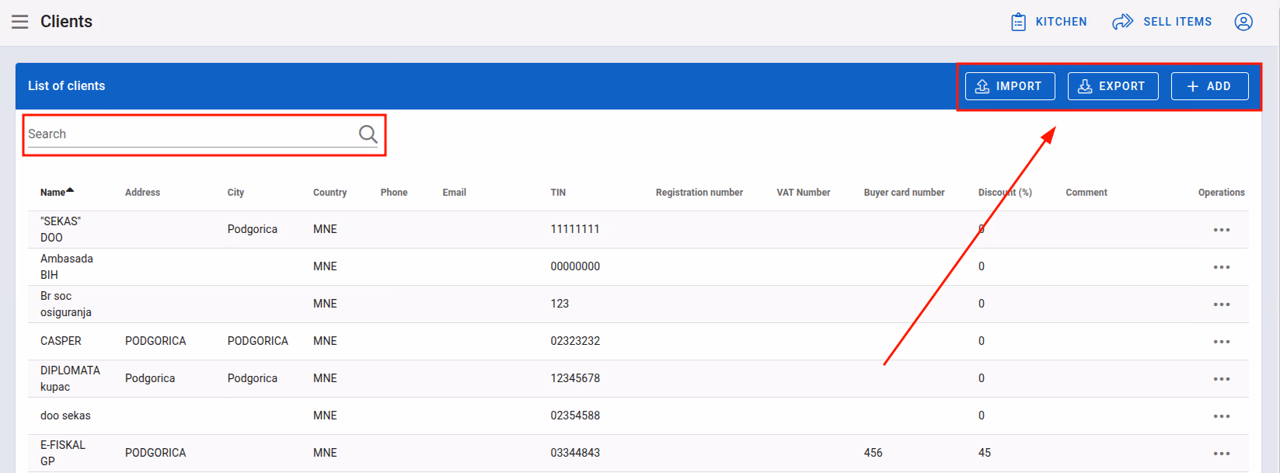Click TIN value 00000000
This screenshot has height=473, width=1280.
575,266
